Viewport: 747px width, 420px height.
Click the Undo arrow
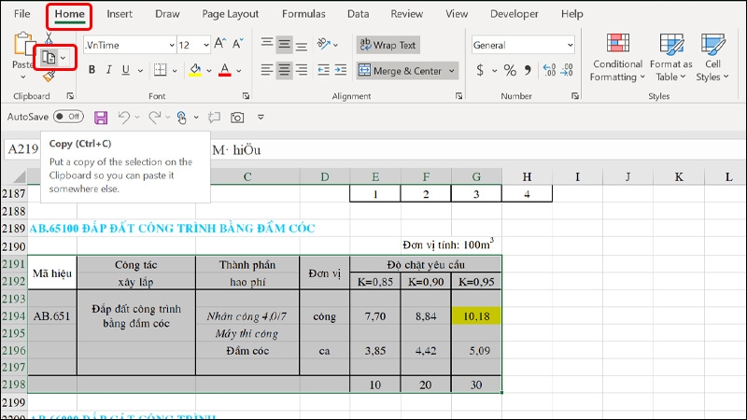(x=124, y=118)
